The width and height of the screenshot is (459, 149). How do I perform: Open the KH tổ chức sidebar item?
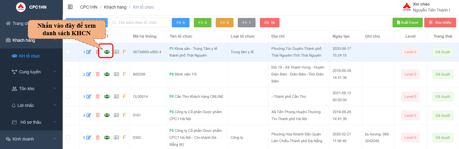pyautogui.click(x=29, y=56)
